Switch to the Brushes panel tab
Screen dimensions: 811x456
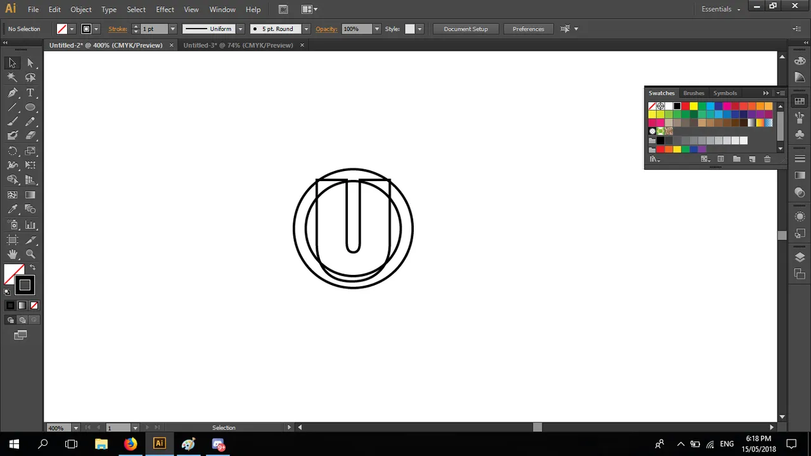(x=694, y=93)
